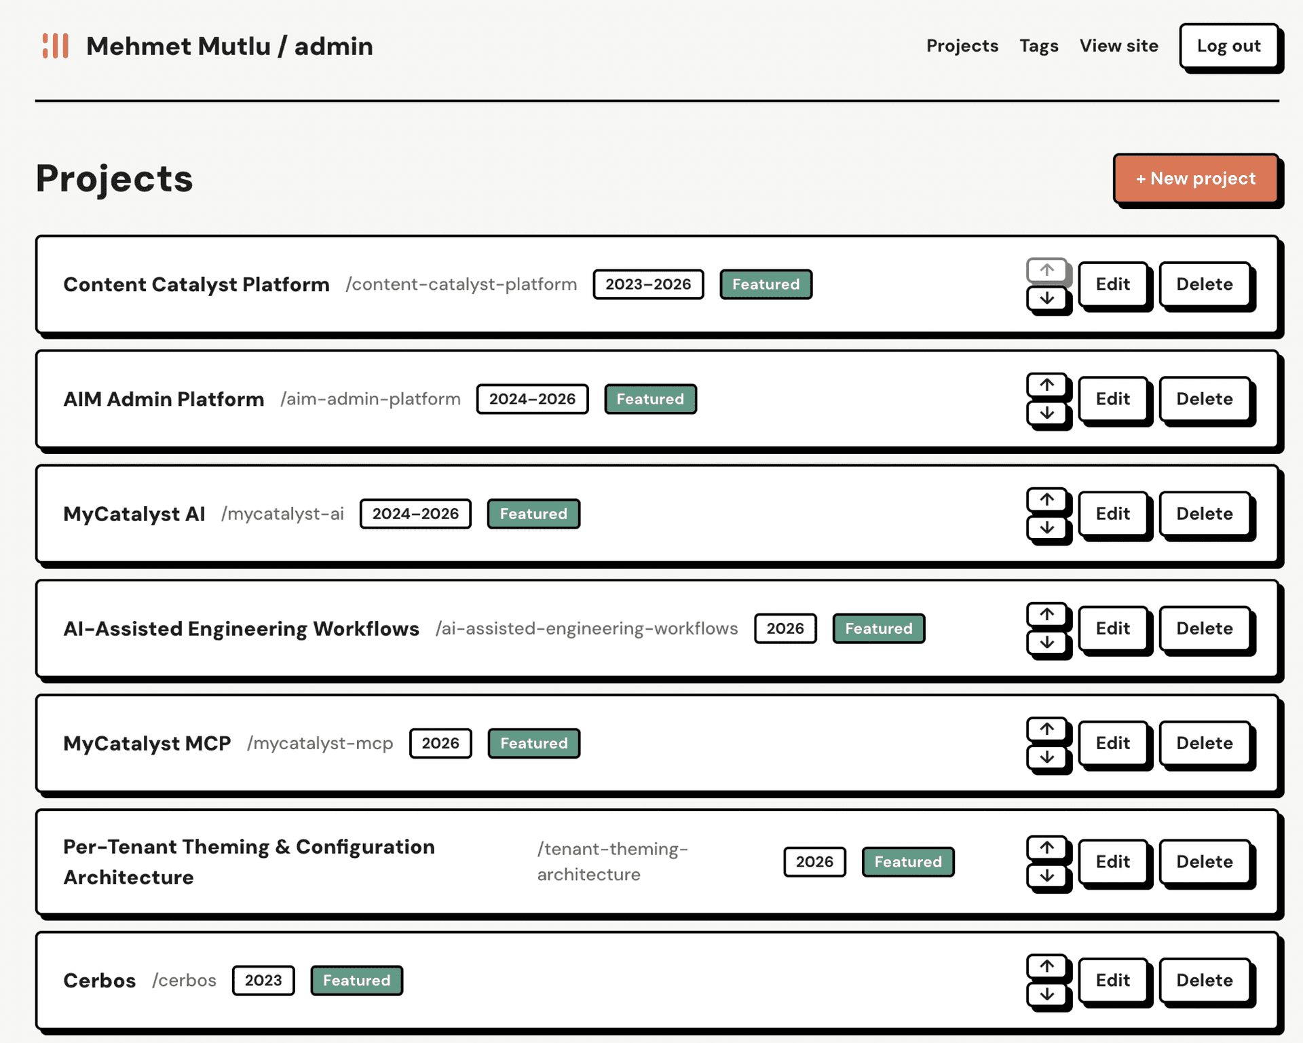The image size is (1303, 1043).
Task: Move MyCatalyst MCP up
Action: click(1047, 729)
